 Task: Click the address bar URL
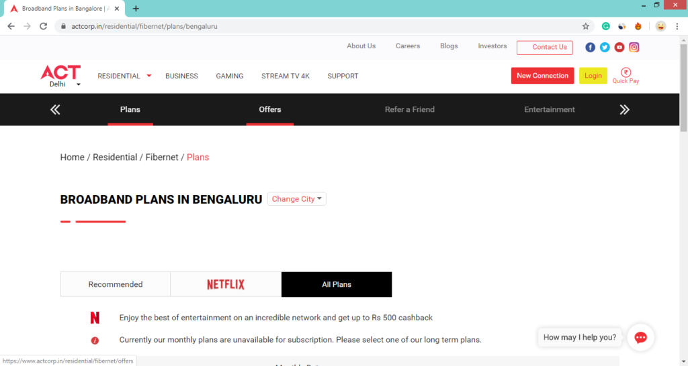(x=144, y=26)
